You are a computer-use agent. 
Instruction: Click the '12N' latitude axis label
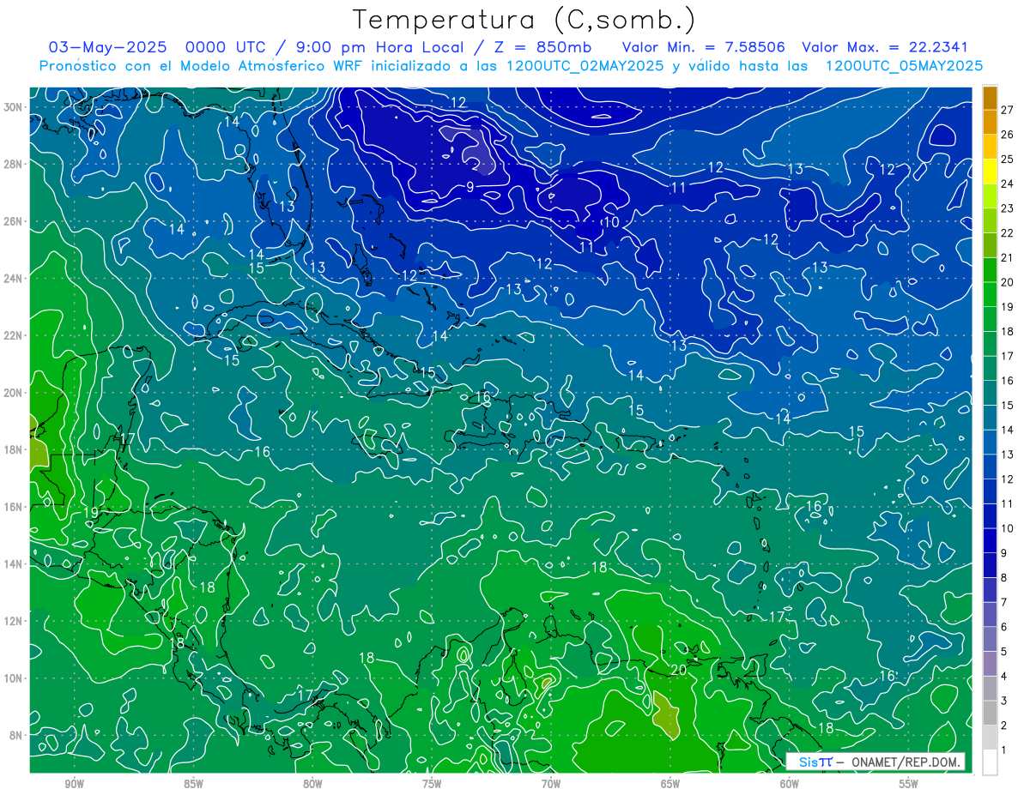pos(15,621)
